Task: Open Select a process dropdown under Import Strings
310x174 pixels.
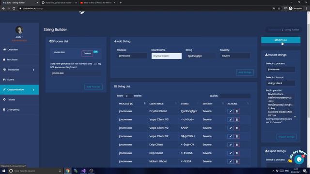Action: pos(280,69)
